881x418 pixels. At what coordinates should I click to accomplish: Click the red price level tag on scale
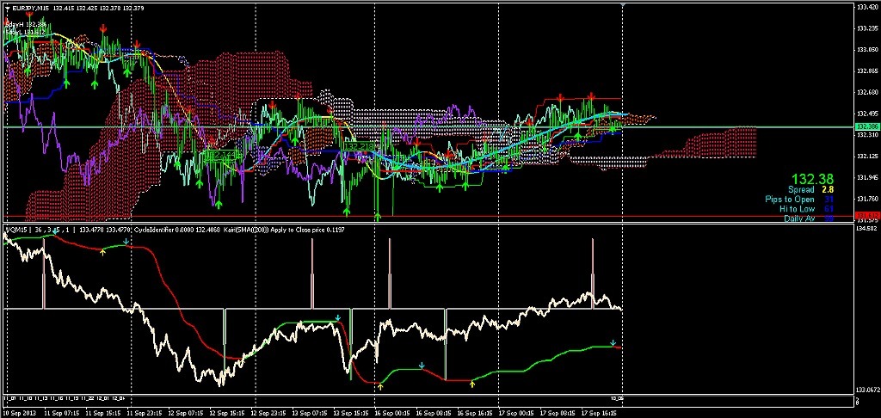tap(866, 216)
